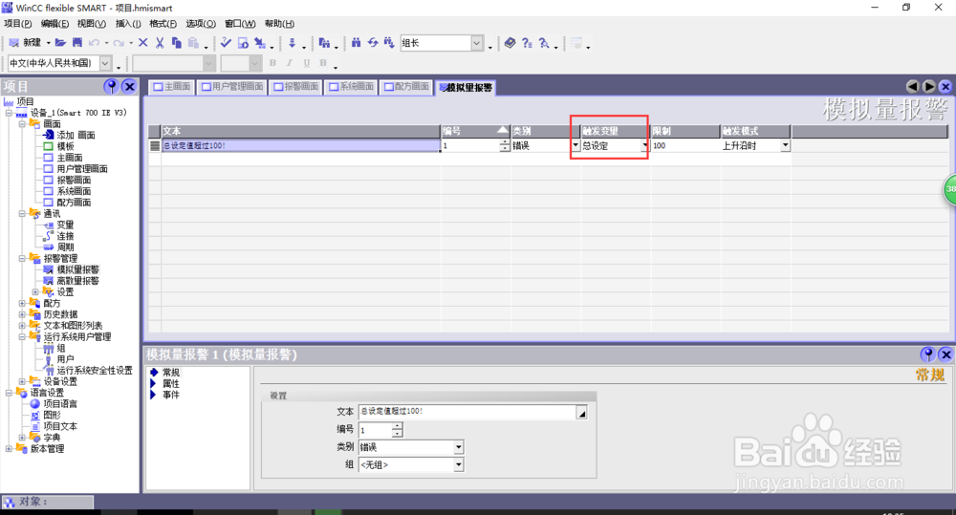
Task: Click the 限制 cell with value 100
Action: pos(685,145)
